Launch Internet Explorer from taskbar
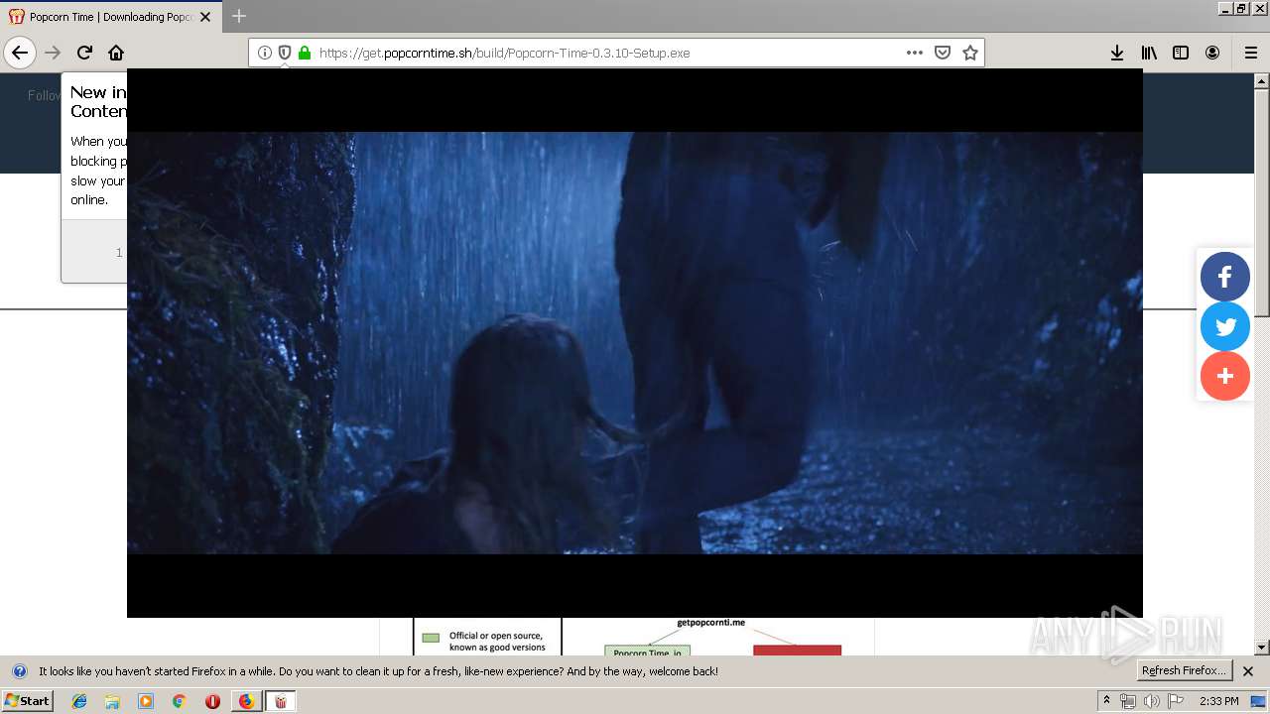 [x=79, y=701]
